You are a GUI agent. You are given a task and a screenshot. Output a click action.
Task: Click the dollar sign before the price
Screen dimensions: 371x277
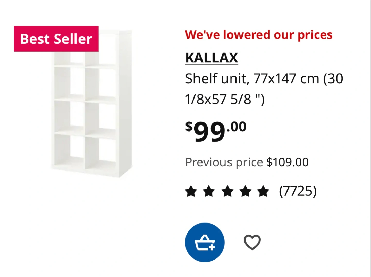coord(189,126)
